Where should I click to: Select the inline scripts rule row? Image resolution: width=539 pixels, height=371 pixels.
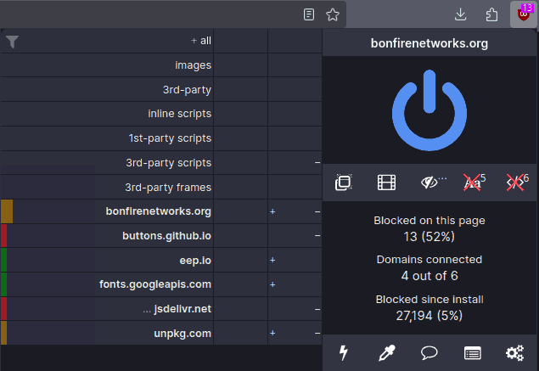coord(107,114)
